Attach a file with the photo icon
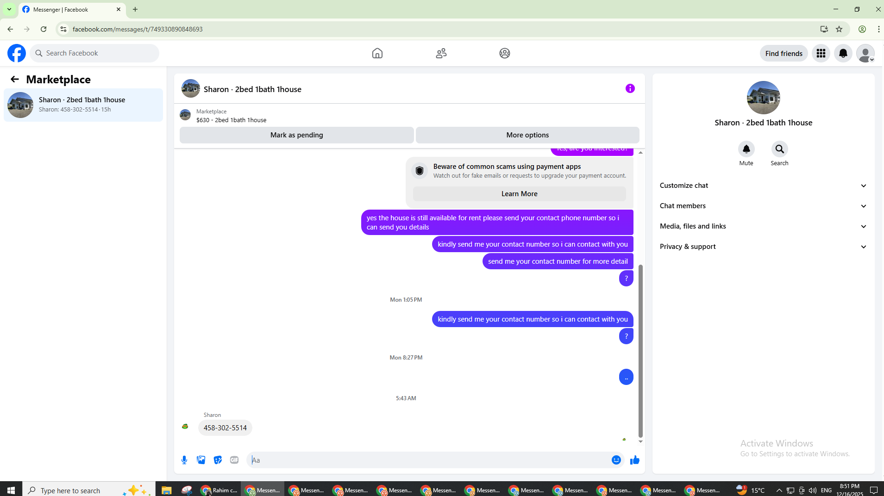 (201, 460)
